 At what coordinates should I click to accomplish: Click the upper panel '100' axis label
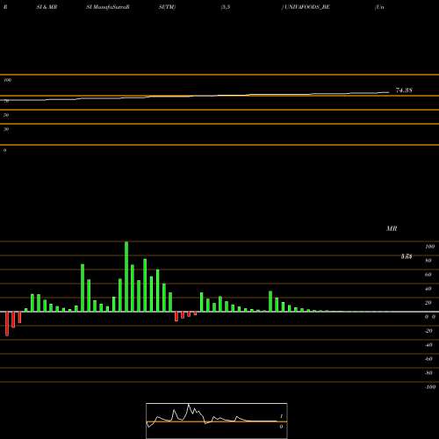tap(8, 80)
